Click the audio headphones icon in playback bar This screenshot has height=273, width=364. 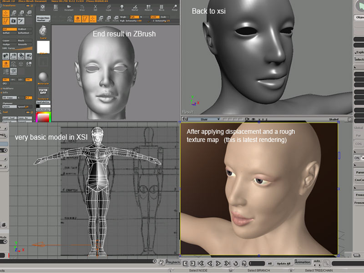pos(244,263)
